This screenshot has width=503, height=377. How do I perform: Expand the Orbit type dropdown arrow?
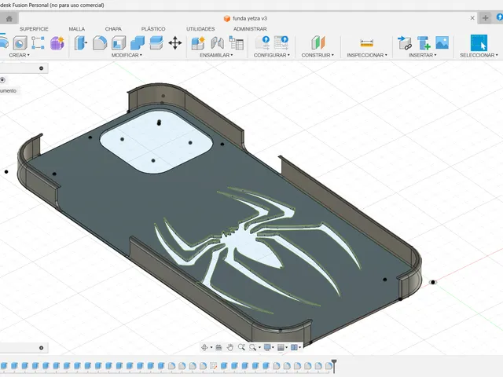point(211,347)
